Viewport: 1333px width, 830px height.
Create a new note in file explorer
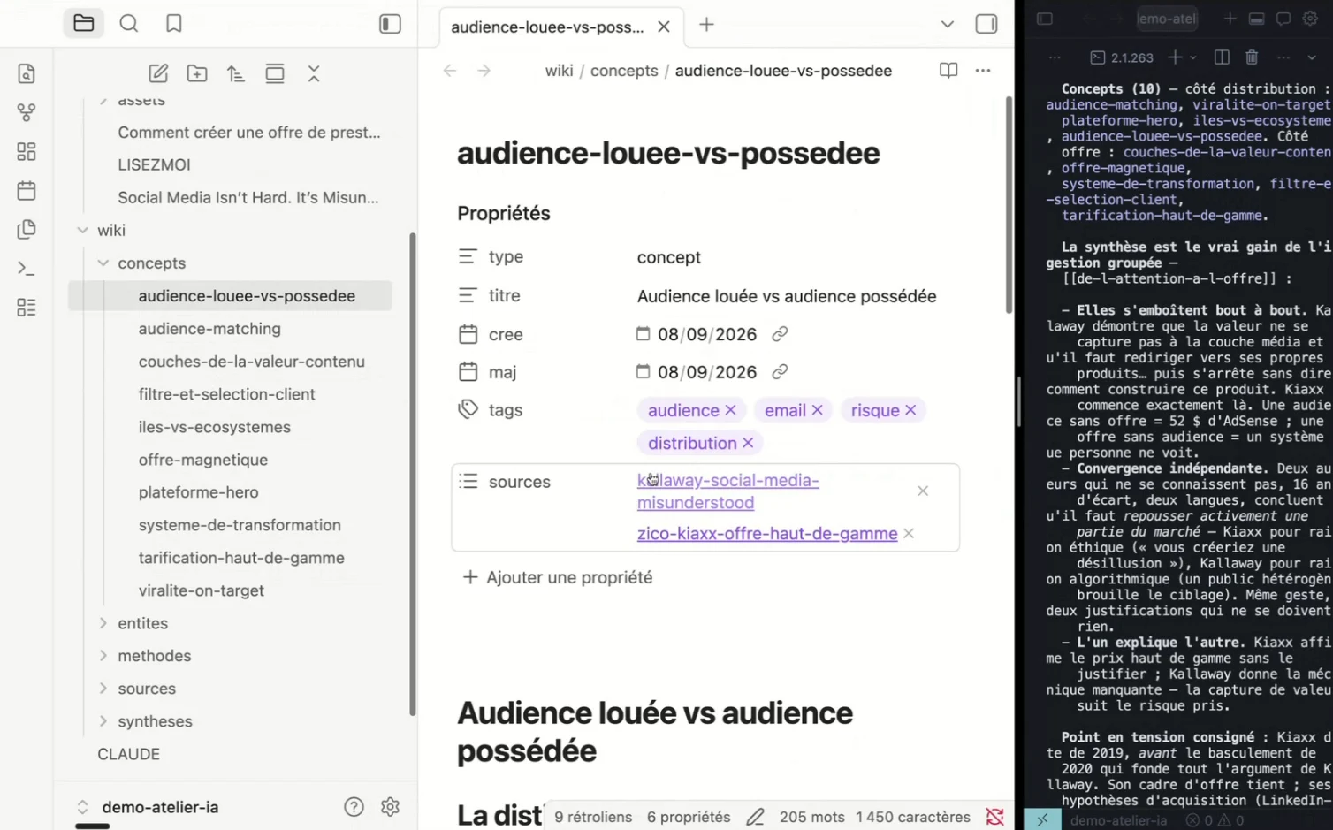(158, 73)
